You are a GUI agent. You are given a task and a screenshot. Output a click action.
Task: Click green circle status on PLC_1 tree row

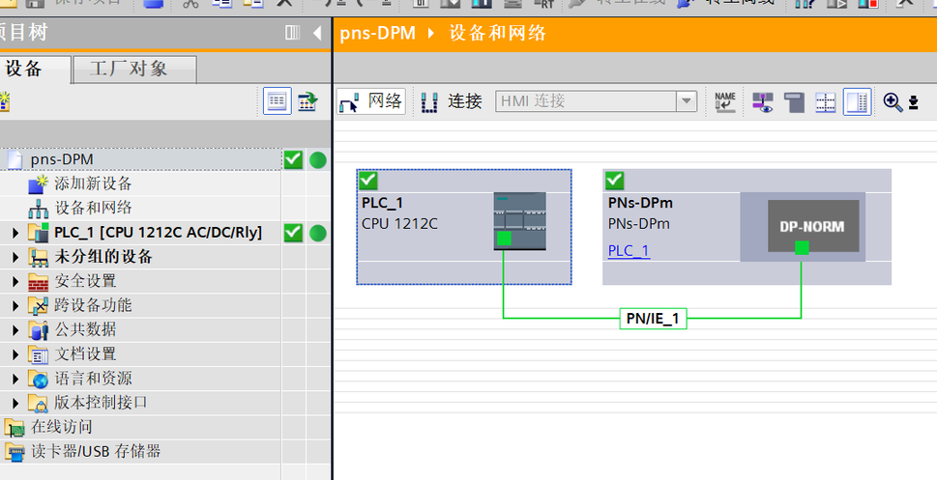click(318, 233)
